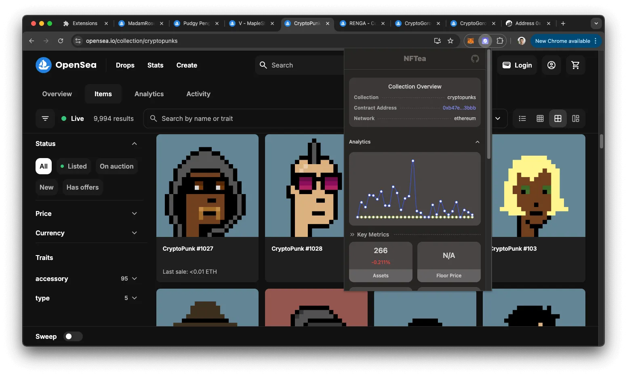
Task: Switch to list view layout icon
Action: (522, 118)
